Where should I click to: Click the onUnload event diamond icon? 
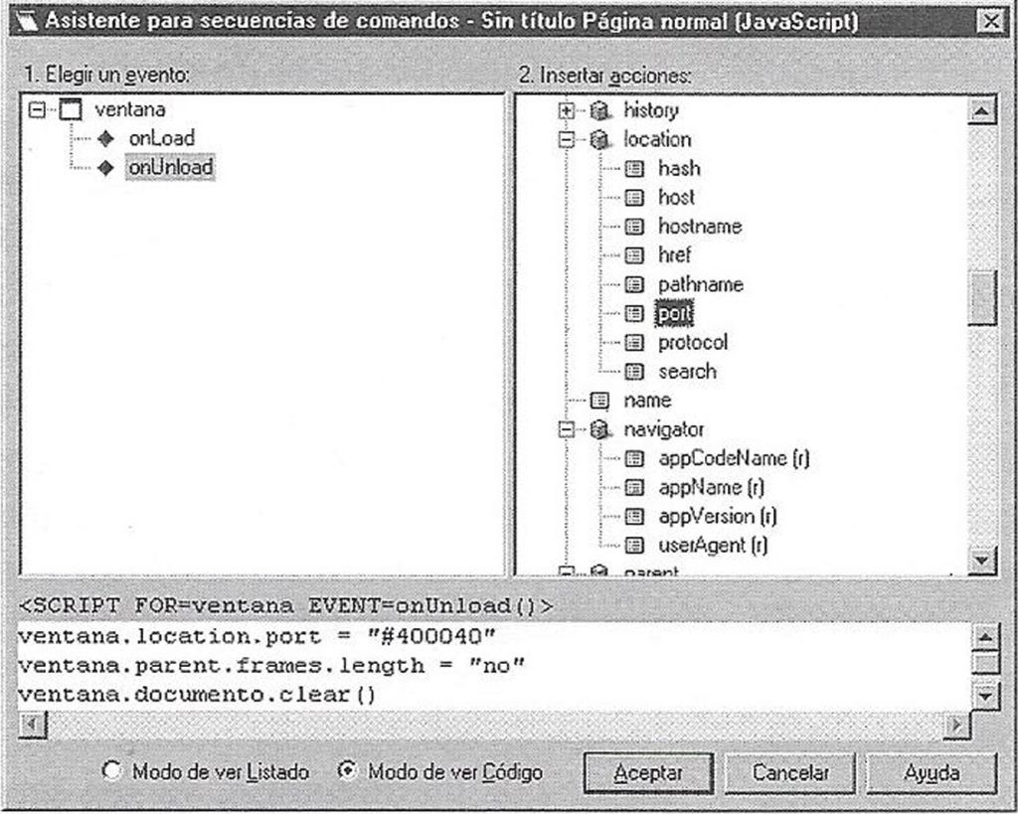[x=105, y=168]
